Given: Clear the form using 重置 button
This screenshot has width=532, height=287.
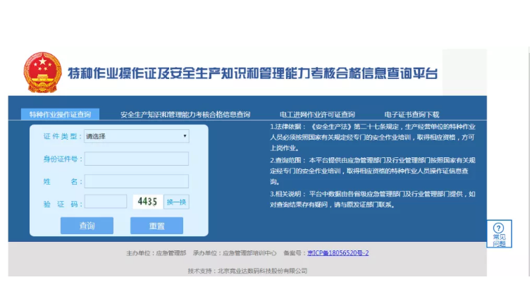Looking at the screenshot, I should [156, 226].
